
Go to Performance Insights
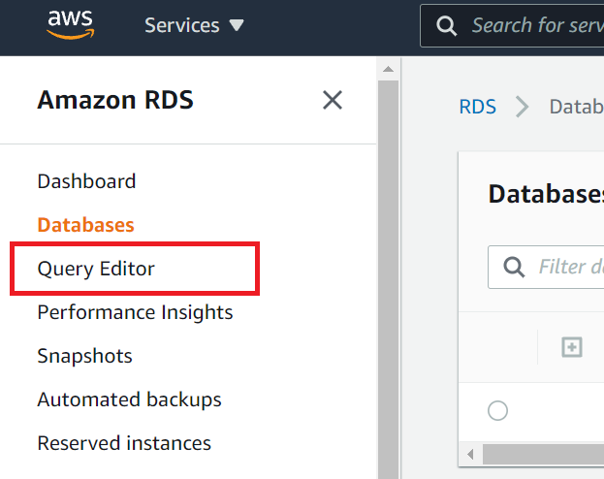click(x=135, y=312)
